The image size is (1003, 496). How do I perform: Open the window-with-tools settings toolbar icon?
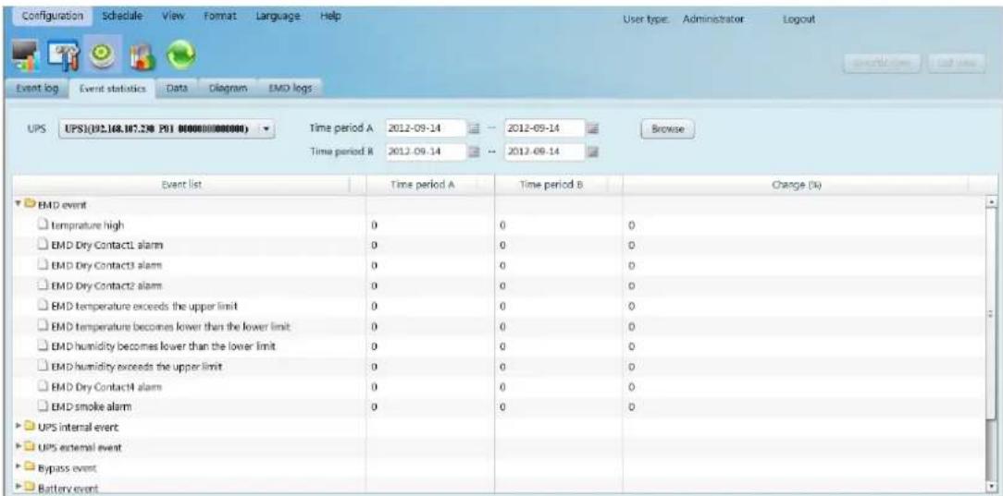tap(66, 57)
